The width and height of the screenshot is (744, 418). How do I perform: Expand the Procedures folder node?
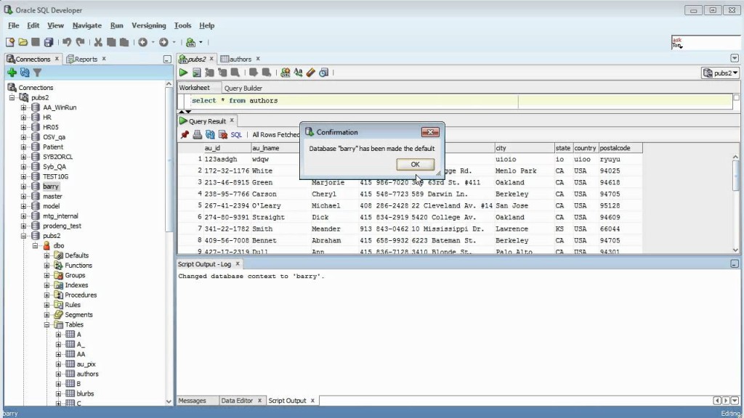click(48, 295)
